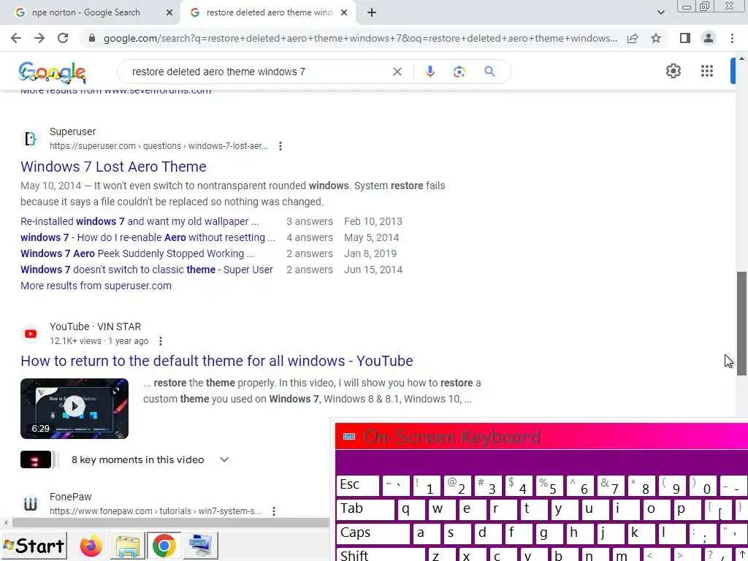This screenshot has height=561, width=748.
Task: Hit Esc on the On-Screen Keyboard
Action: (358, 486)
